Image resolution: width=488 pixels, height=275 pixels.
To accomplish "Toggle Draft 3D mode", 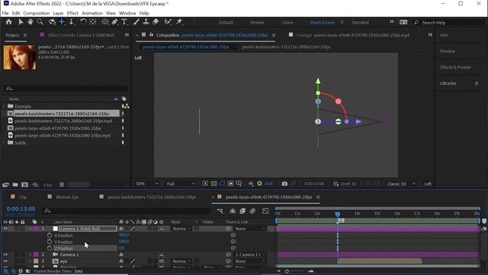I will (345, 183).
